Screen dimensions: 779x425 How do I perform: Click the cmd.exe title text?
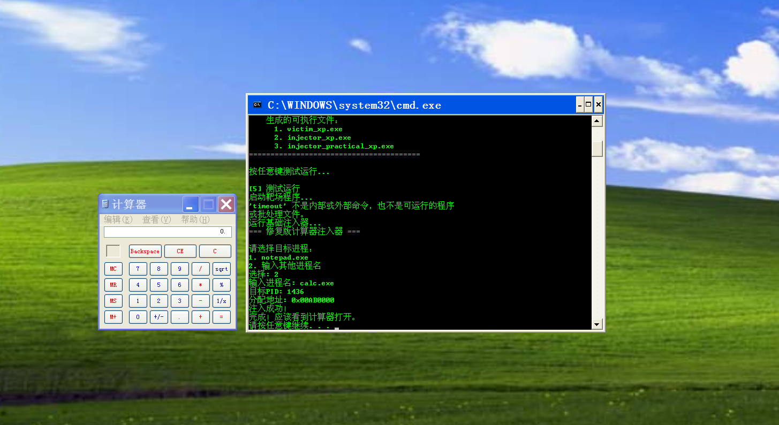pos(354,105)
